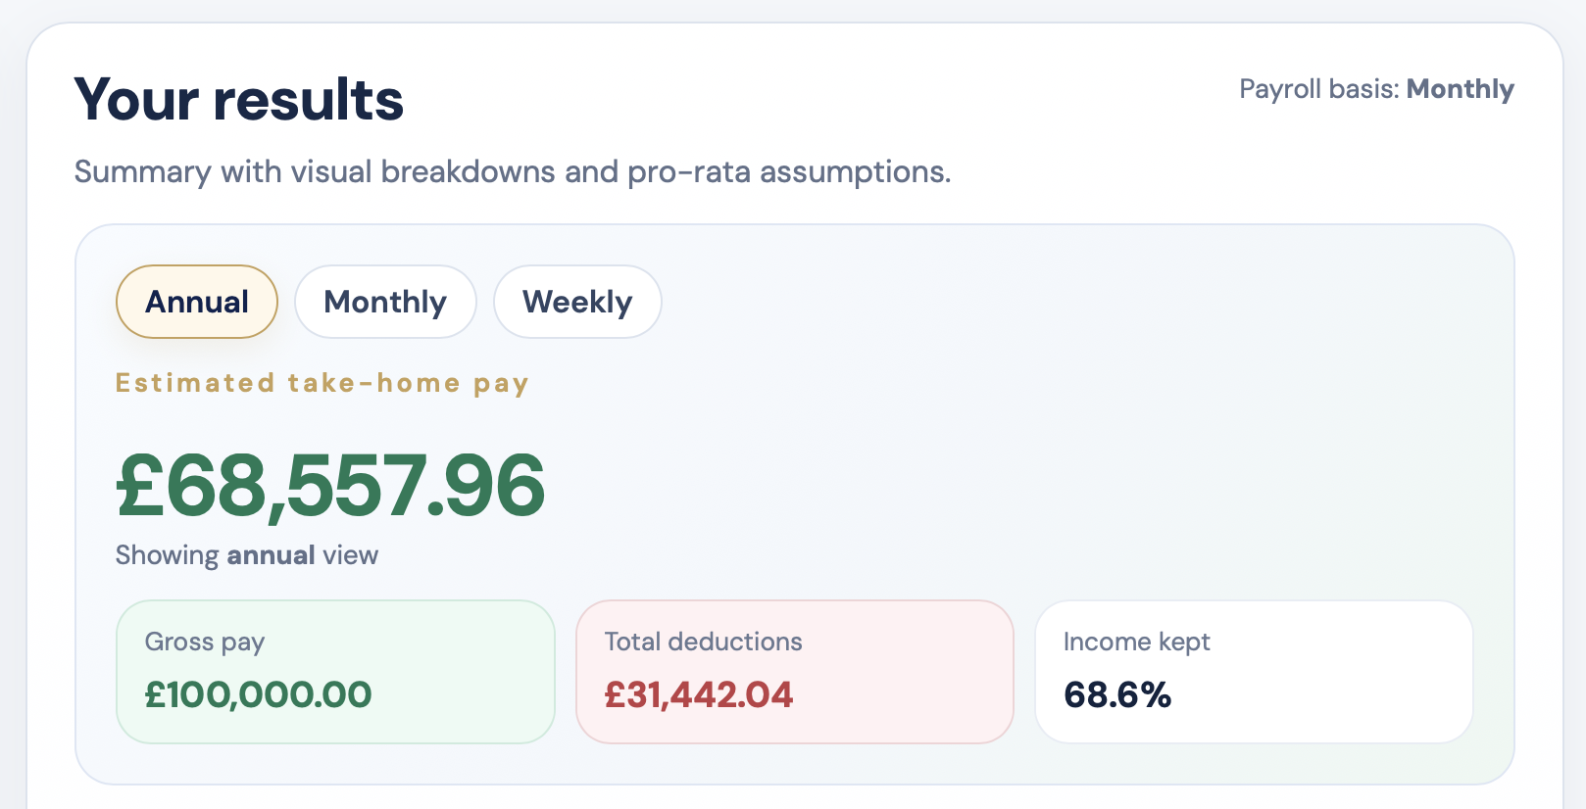
Task: Toggle the Weekly take-home pay view
Action: click(x=576, y=302)
